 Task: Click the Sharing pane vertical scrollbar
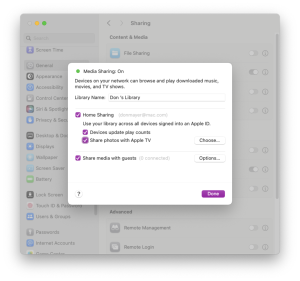point(277,116)
